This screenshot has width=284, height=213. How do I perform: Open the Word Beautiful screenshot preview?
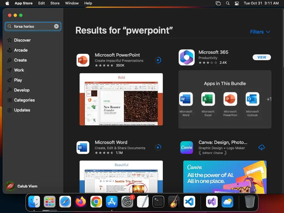click(x=121, y=177)
